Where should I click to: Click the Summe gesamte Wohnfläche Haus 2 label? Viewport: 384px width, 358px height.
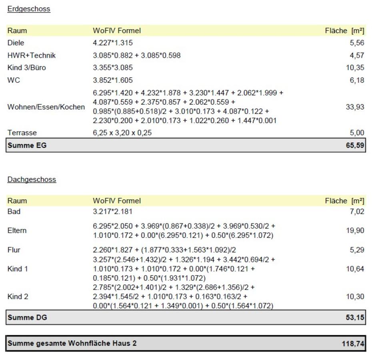(x=72, y=343)
